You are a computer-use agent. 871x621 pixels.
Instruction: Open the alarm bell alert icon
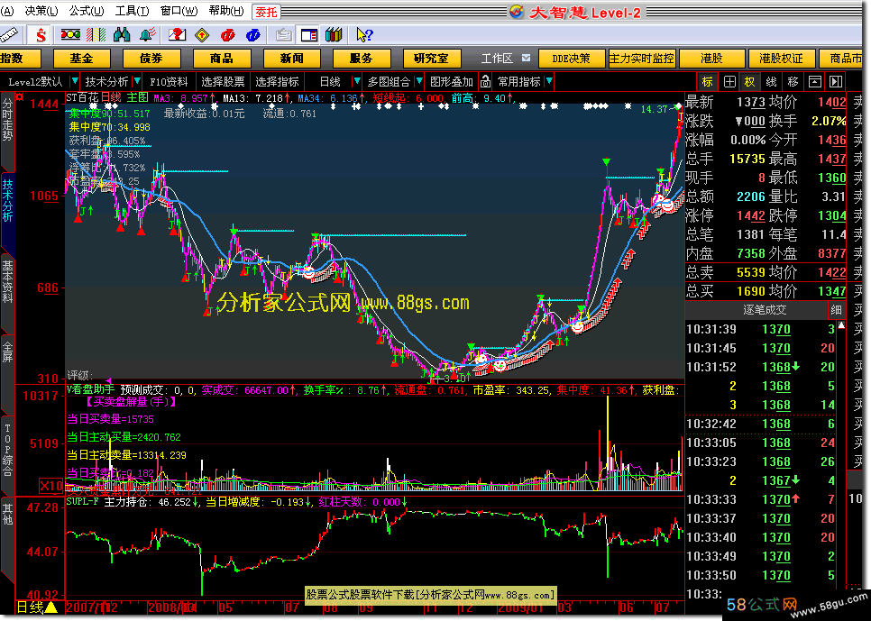pos(147,35)
